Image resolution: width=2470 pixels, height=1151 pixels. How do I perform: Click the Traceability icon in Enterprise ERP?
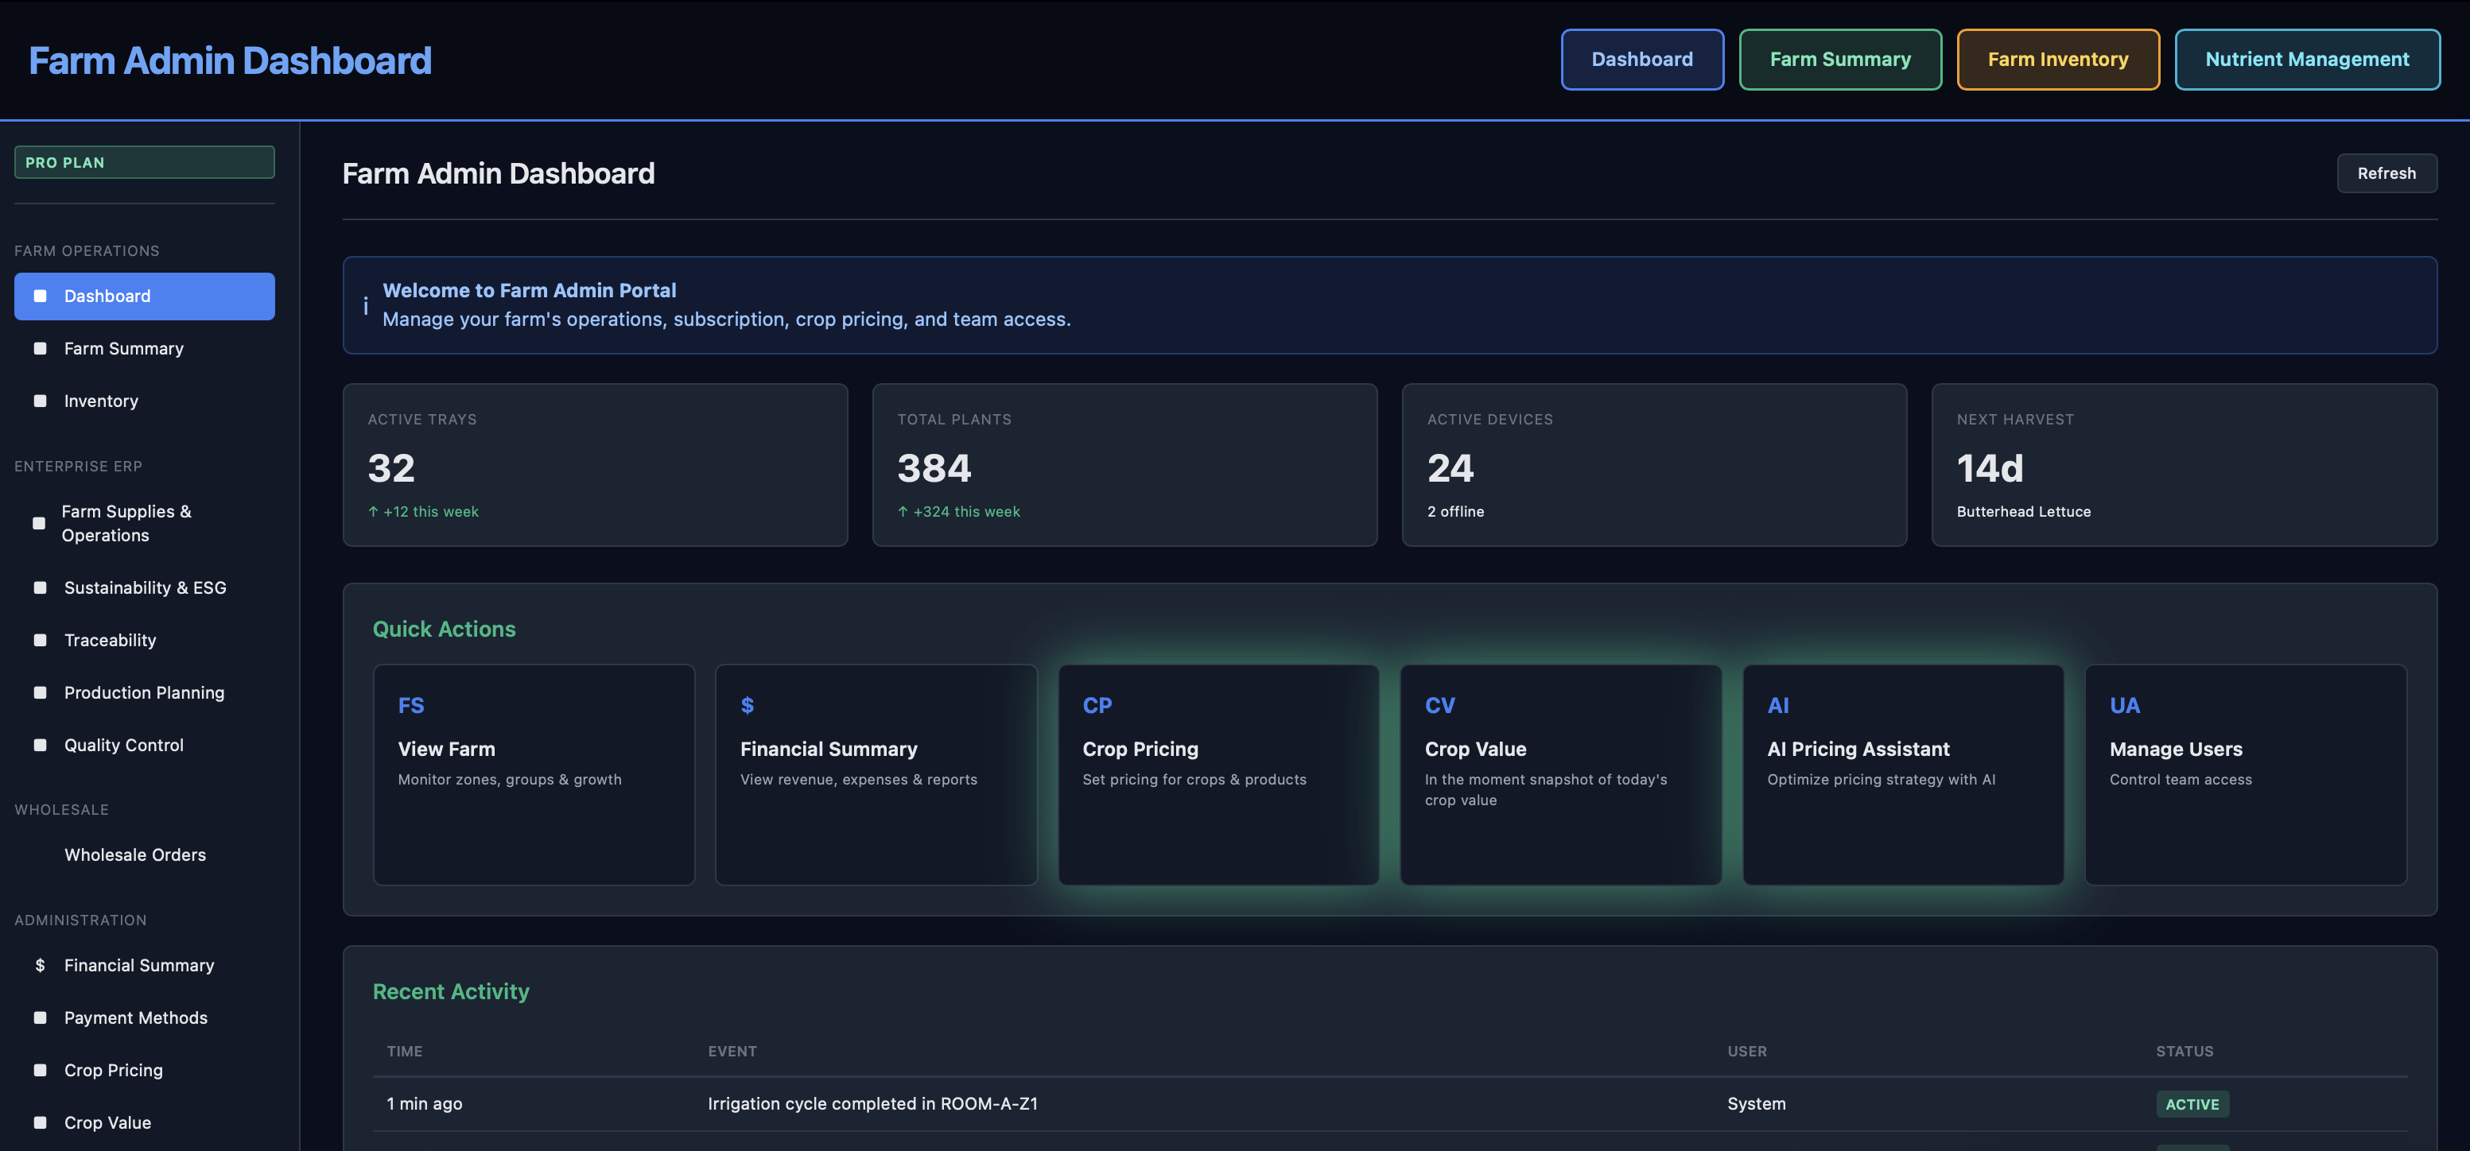(39, 639)
